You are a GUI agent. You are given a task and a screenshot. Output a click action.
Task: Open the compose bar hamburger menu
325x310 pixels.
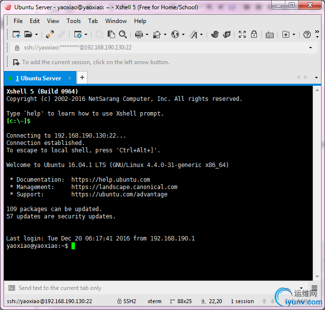click(314, 288)
